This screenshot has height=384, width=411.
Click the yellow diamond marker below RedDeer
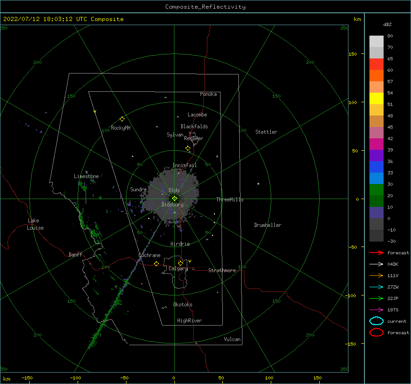(188, 148)
